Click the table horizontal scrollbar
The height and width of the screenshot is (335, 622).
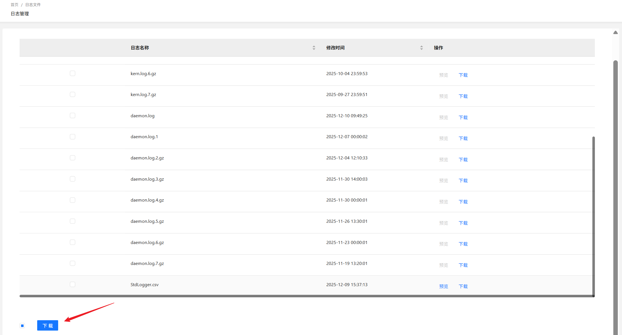280,296
